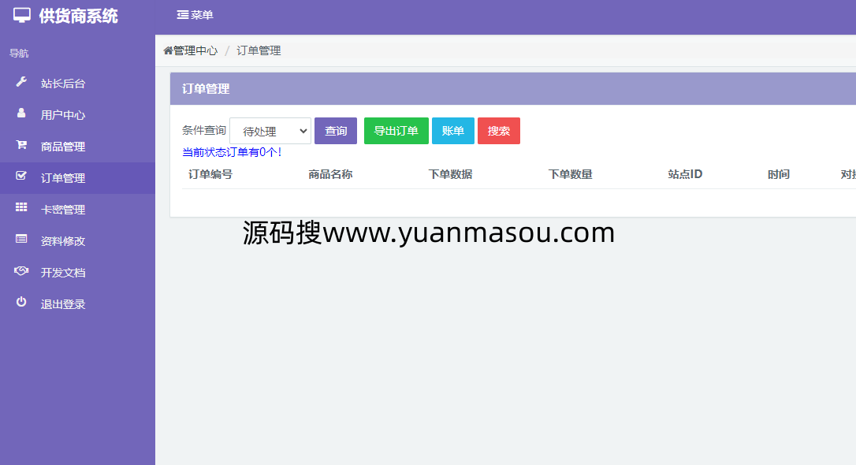Click the home icon in the breadcrumb
856x465 pixels.
(168, 50)
